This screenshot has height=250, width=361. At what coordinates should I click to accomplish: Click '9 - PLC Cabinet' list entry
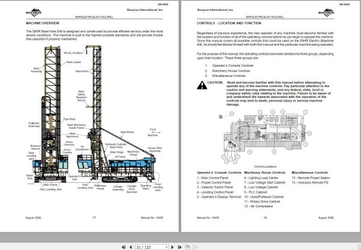pyautogui.click(x=256, y=192)
